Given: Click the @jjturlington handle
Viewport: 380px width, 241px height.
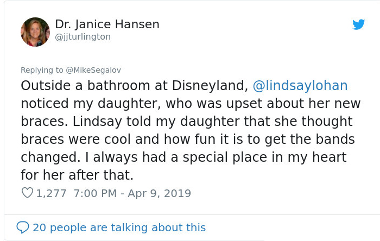Looking at the screenshot, I should click(83, 37).
